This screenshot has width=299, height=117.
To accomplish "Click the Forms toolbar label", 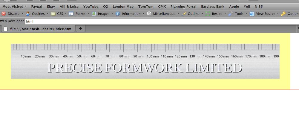I will (80, 14).
